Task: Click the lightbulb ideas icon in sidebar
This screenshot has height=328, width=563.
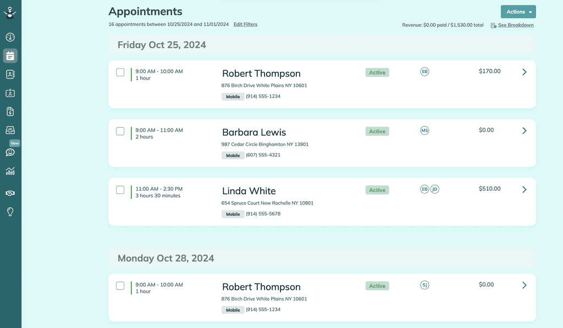Action: tap(10, 211)
